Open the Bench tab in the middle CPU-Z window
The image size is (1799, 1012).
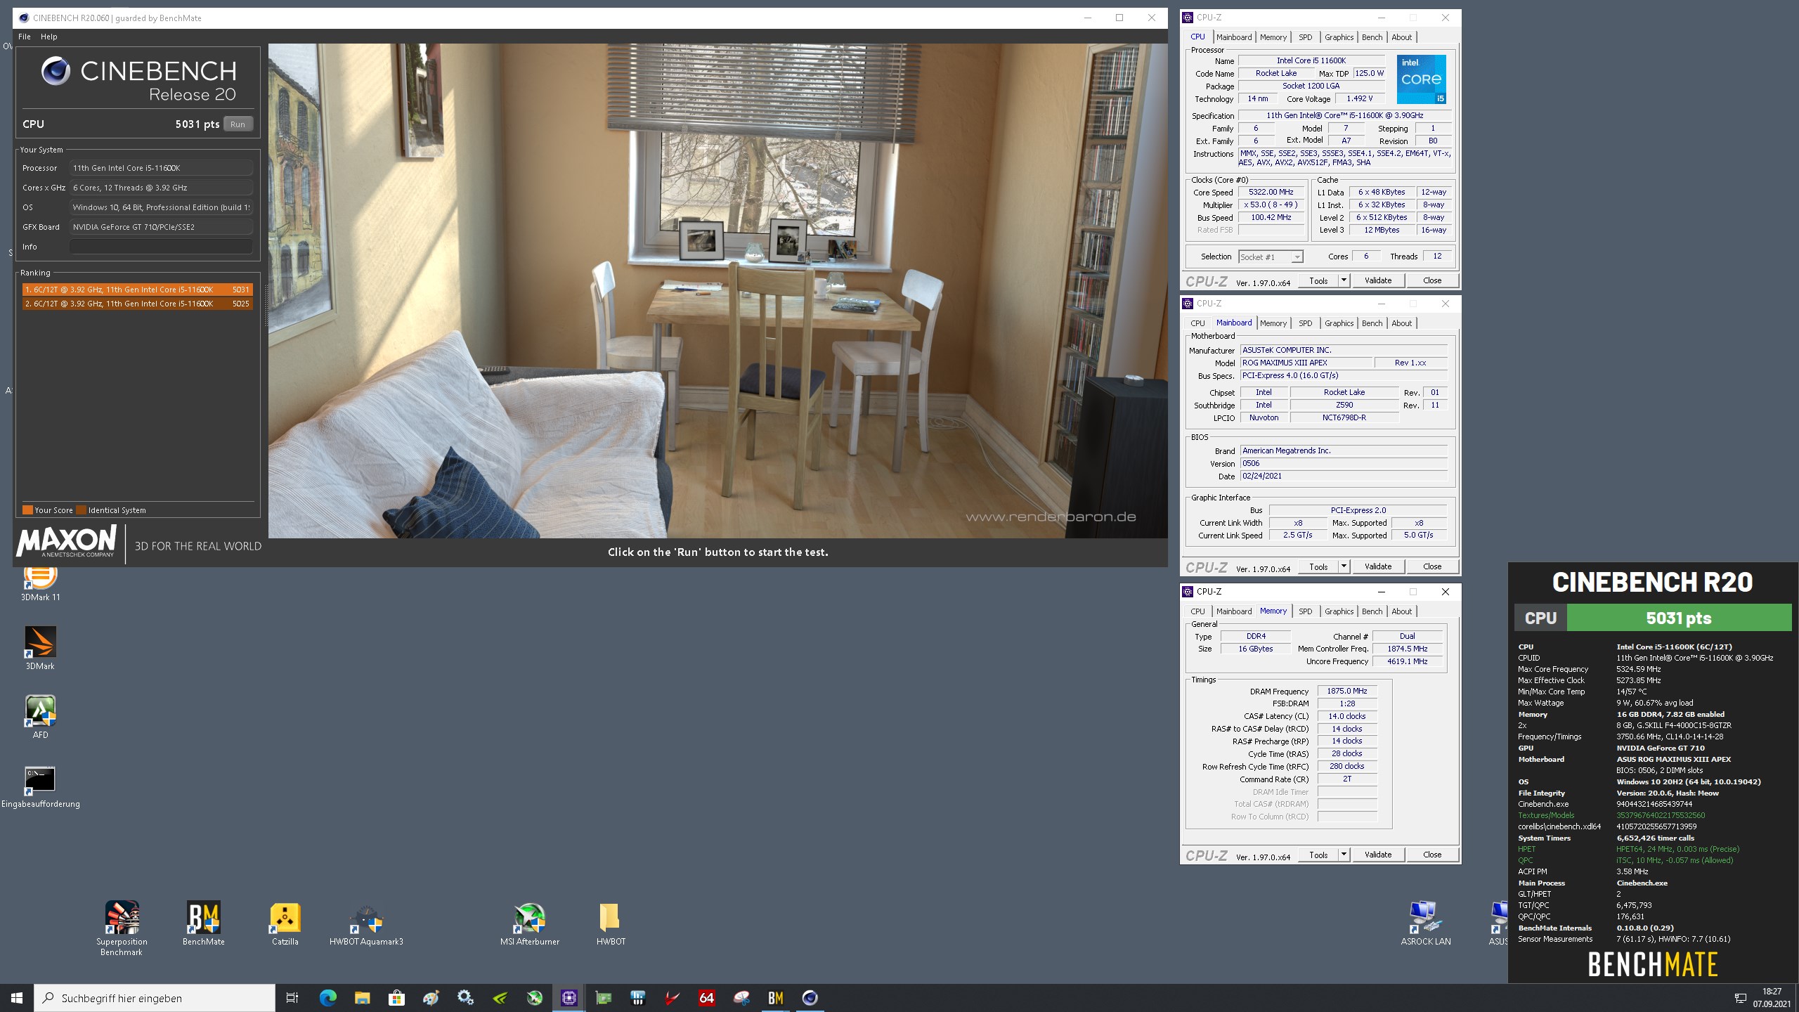[x=1372, y=323]
